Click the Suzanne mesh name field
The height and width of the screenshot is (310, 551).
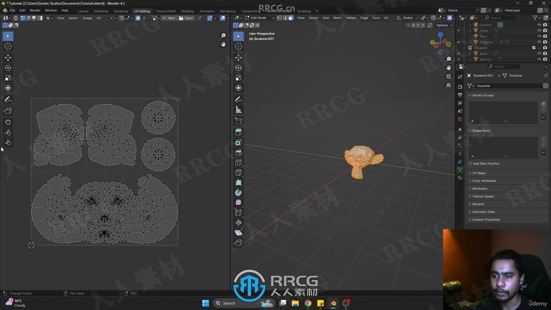point(508,86)
